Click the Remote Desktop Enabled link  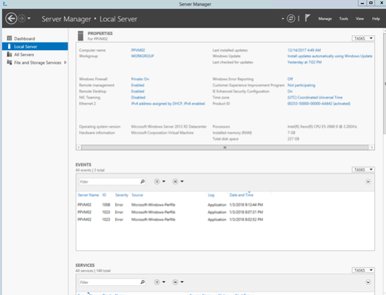[x=138, y=91]
